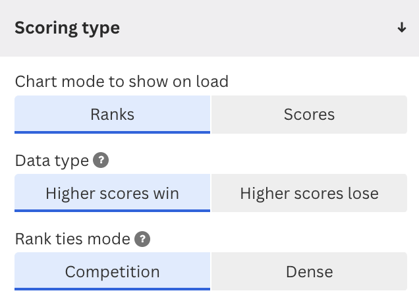The width and height of the screenshot is (419, 299).
Task: Click the Chart mode to show on load label
Action: pyautogui.click(x=122, y=81)
